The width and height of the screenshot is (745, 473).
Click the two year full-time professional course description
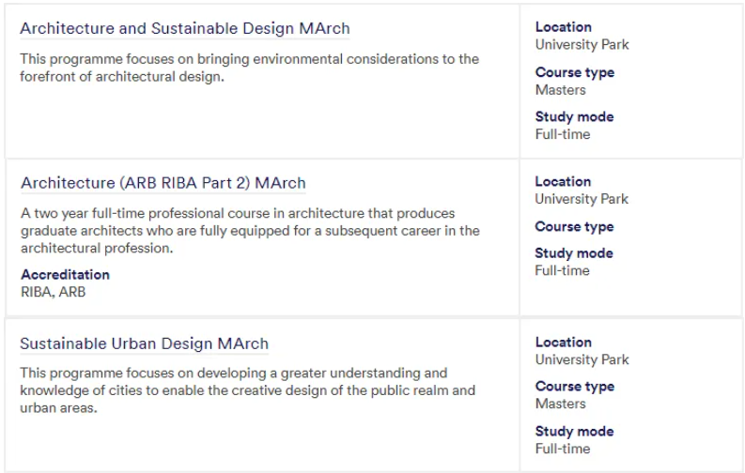tap(251, 231)
